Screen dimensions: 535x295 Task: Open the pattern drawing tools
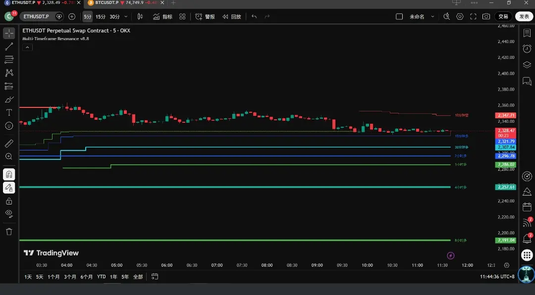[x=9, y=73]
